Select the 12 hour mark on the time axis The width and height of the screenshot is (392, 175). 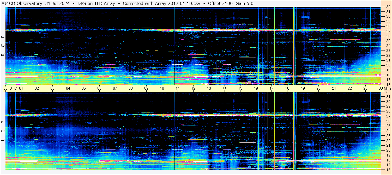coord(193,88)
